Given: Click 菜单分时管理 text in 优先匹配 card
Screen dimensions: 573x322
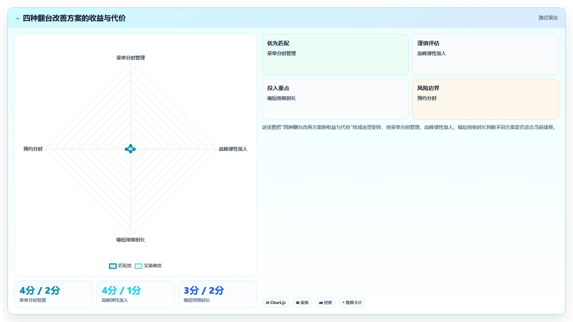Looking at the screenshot, I should click(282, 53).
